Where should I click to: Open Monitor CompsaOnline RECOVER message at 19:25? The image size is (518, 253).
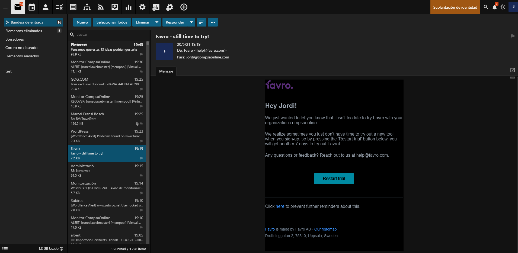(x=107, y=101)
